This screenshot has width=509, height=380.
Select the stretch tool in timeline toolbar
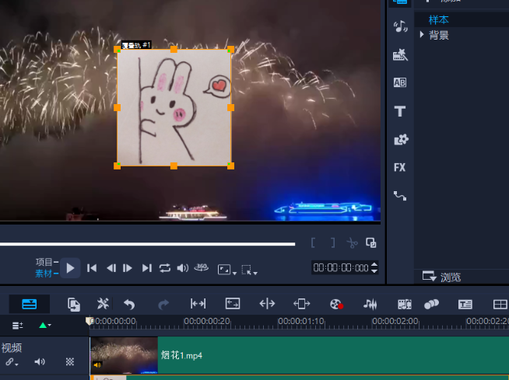[233, 304]
